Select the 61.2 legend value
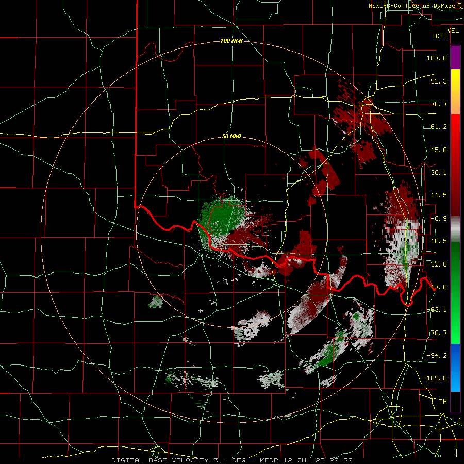464x464 pixels. (x=439, y=127)
